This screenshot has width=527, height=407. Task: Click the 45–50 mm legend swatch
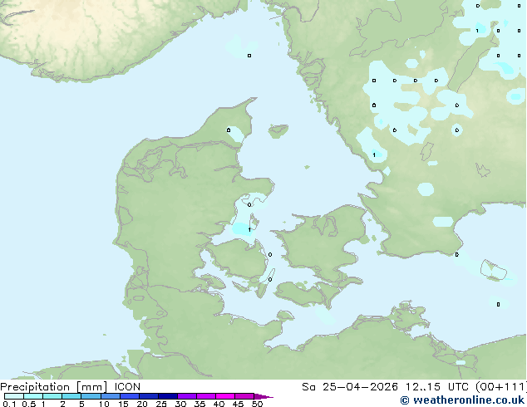point(244,396)
